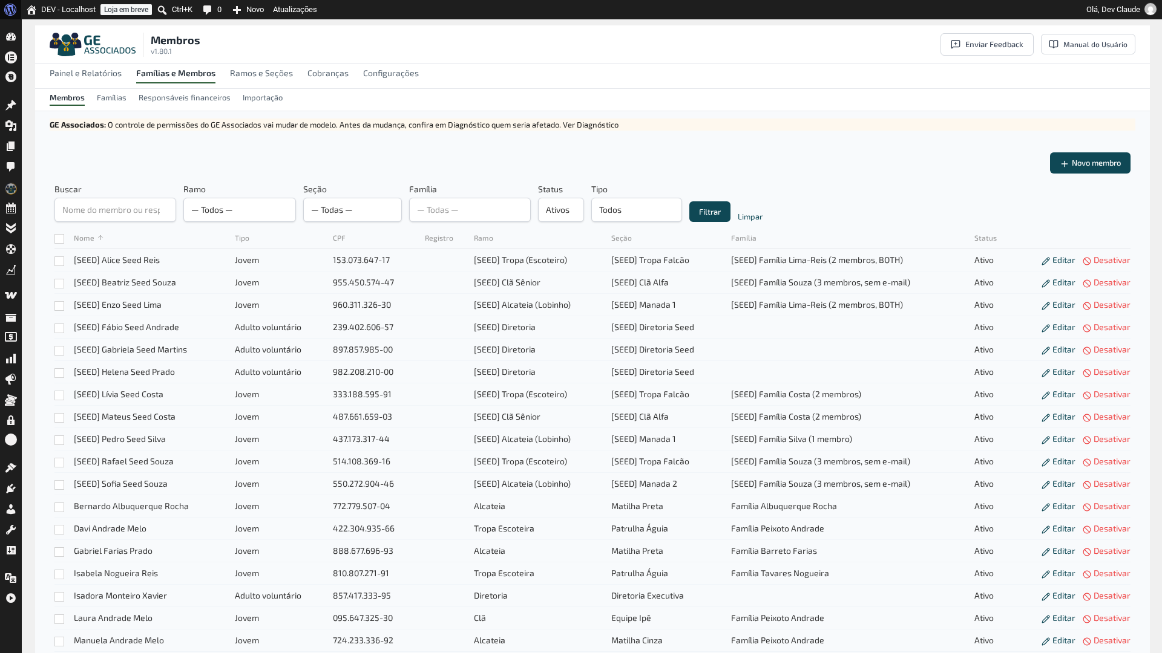Open the Responsáveis financeiros sub-tab

185,97
